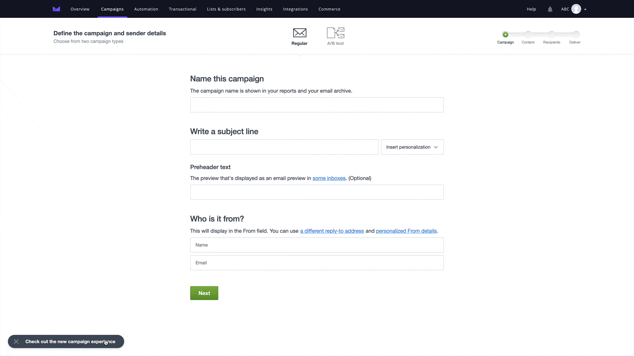The height and width of the screenshot is (356, 634).
Task: Open the Commerce menu
Action: [x=329, y=9]
